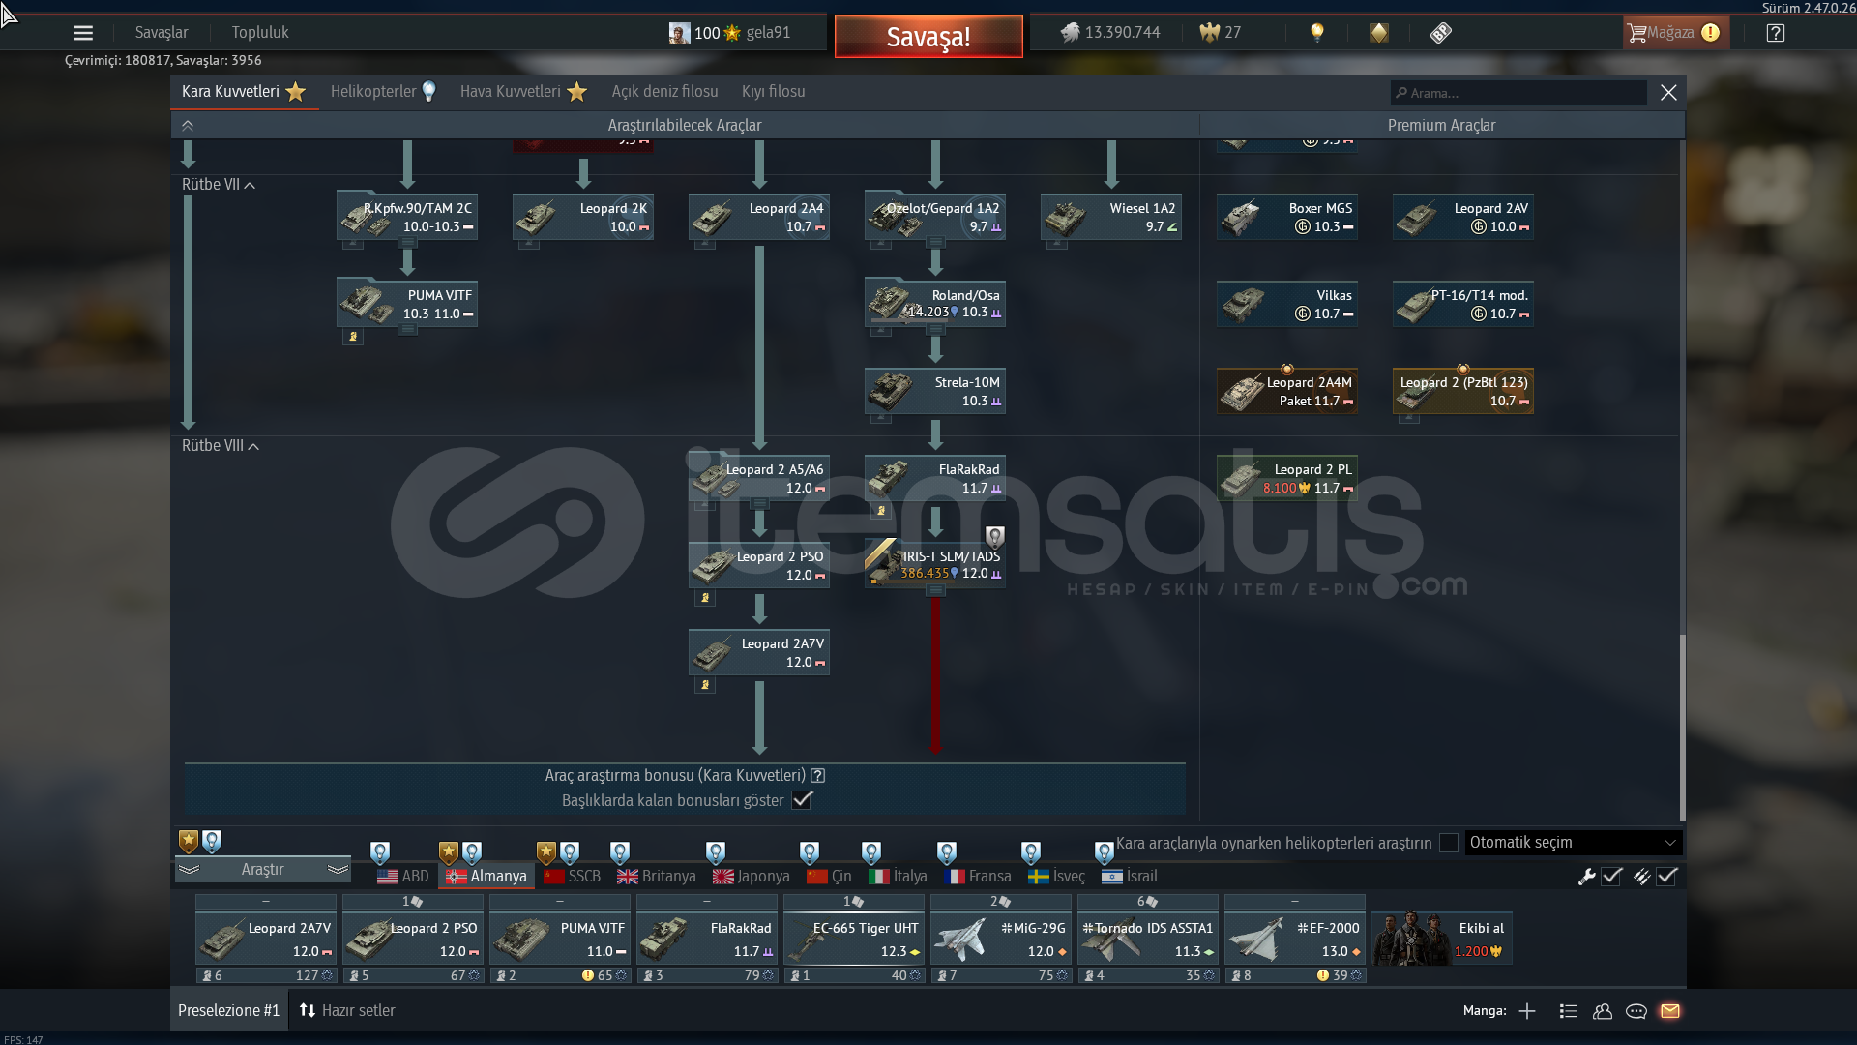
Task: Start battle with Savaşa! button
Action: (x=928, y=37)
